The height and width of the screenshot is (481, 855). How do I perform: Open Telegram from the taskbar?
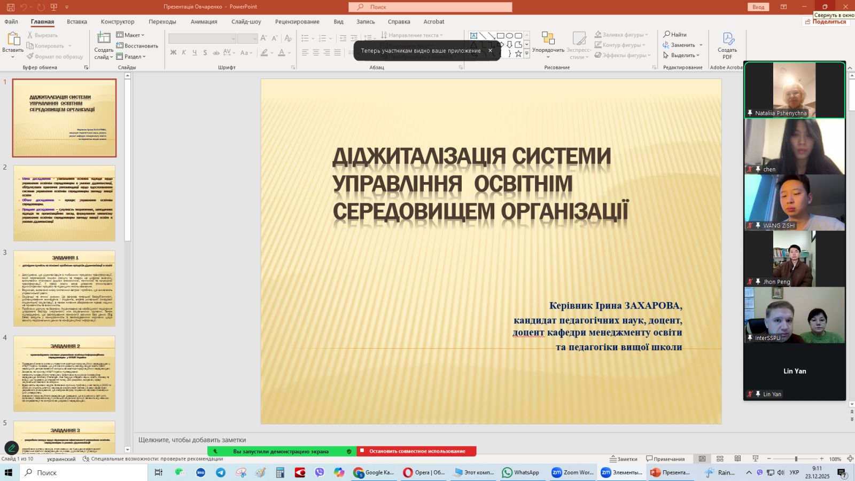221,472
